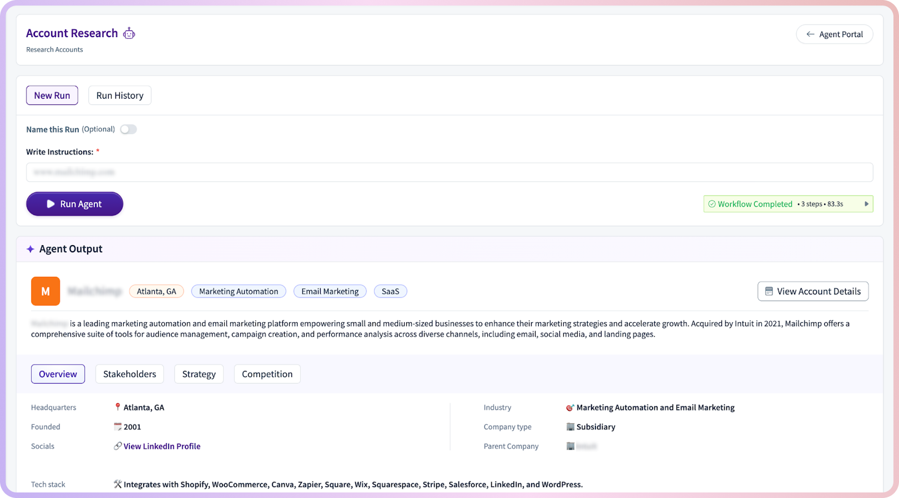Switch to the New Run tab

pyautogui.click(x=52, y=95)
